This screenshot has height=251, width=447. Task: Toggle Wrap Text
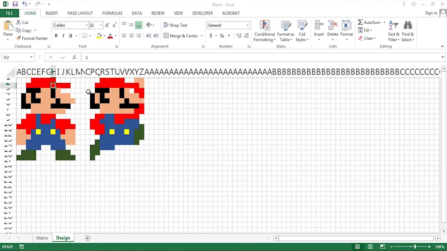[x=175, y=25]
